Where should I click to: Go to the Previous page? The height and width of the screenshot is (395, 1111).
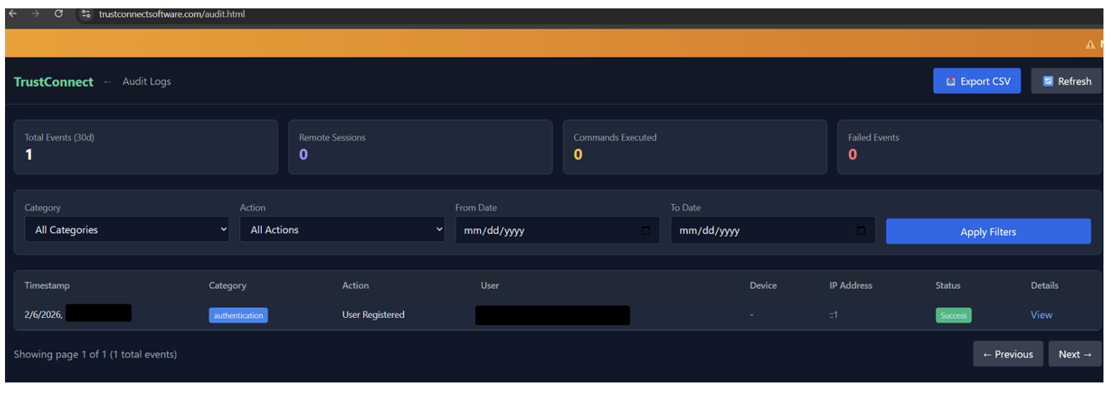[1007, 354]
